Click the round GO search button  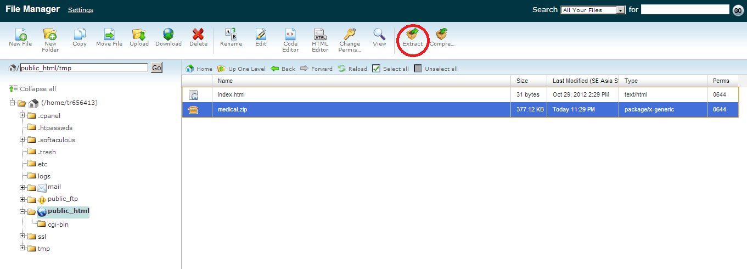pos(738,10)
